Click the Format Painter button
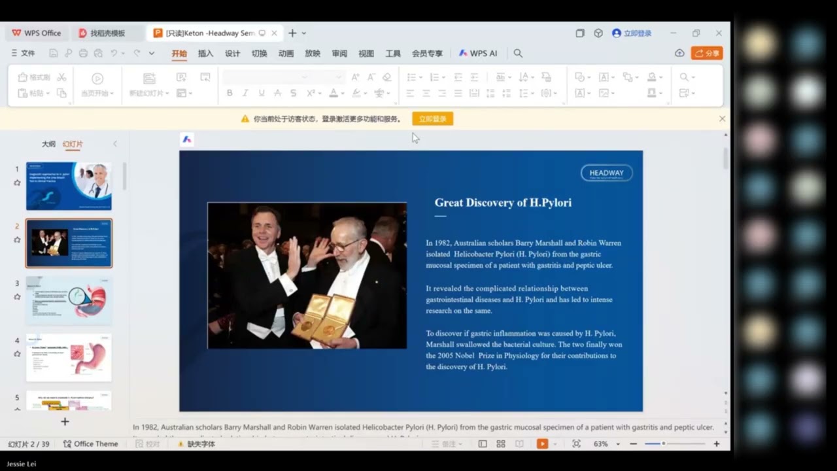Image resolution: width=837 pixels, height=471 pixels. point(33,77)
